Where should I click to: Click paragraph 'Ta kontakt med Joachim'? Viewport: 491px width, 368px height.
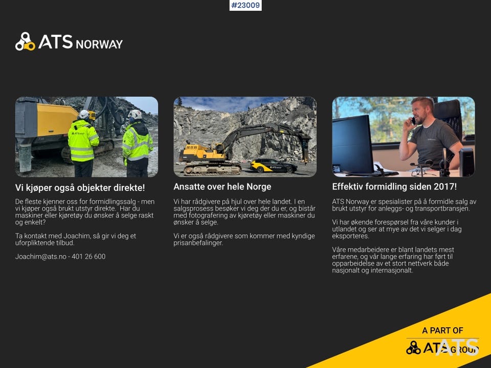point(76,239)
